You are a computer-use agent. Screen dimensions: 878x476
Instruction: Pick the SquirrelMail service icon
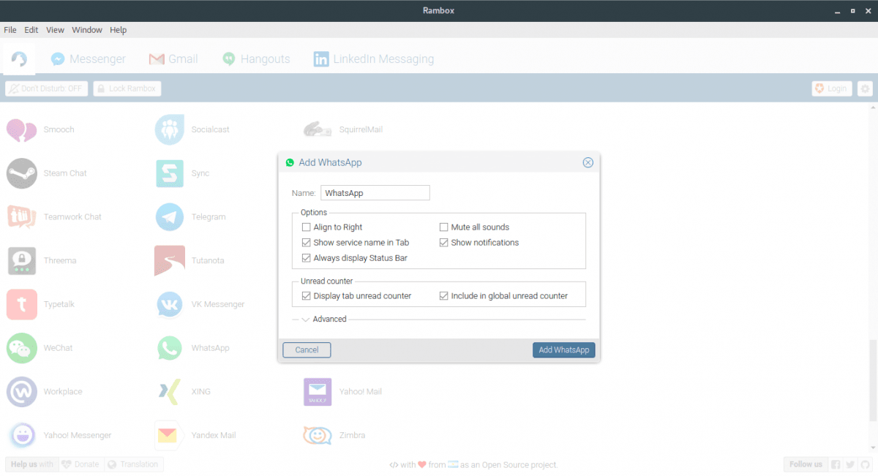pyautogui.click(x=318, y=129)
